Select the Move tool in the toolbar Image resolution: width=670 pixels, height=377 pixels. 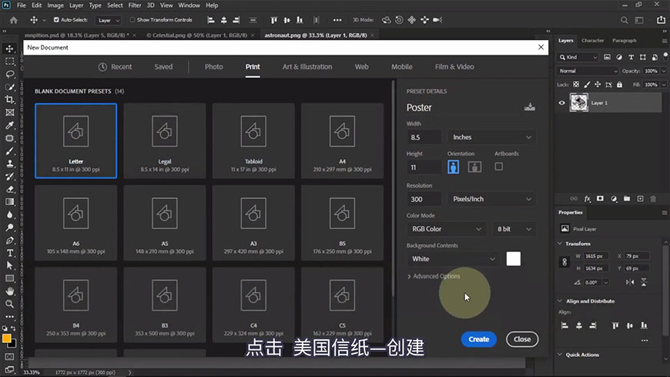pyautogui.click(x=9, y=49)
